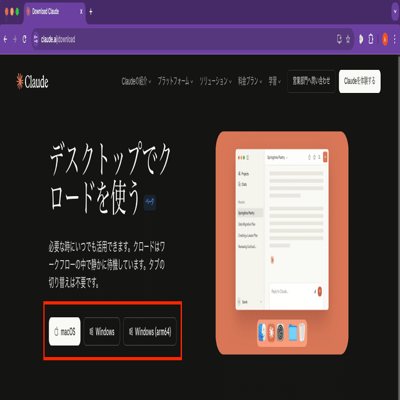Open the browser extension icon beside the puzzle icon
The height and width of the screenshot is (400, 400).
click(x=361, y=39)
